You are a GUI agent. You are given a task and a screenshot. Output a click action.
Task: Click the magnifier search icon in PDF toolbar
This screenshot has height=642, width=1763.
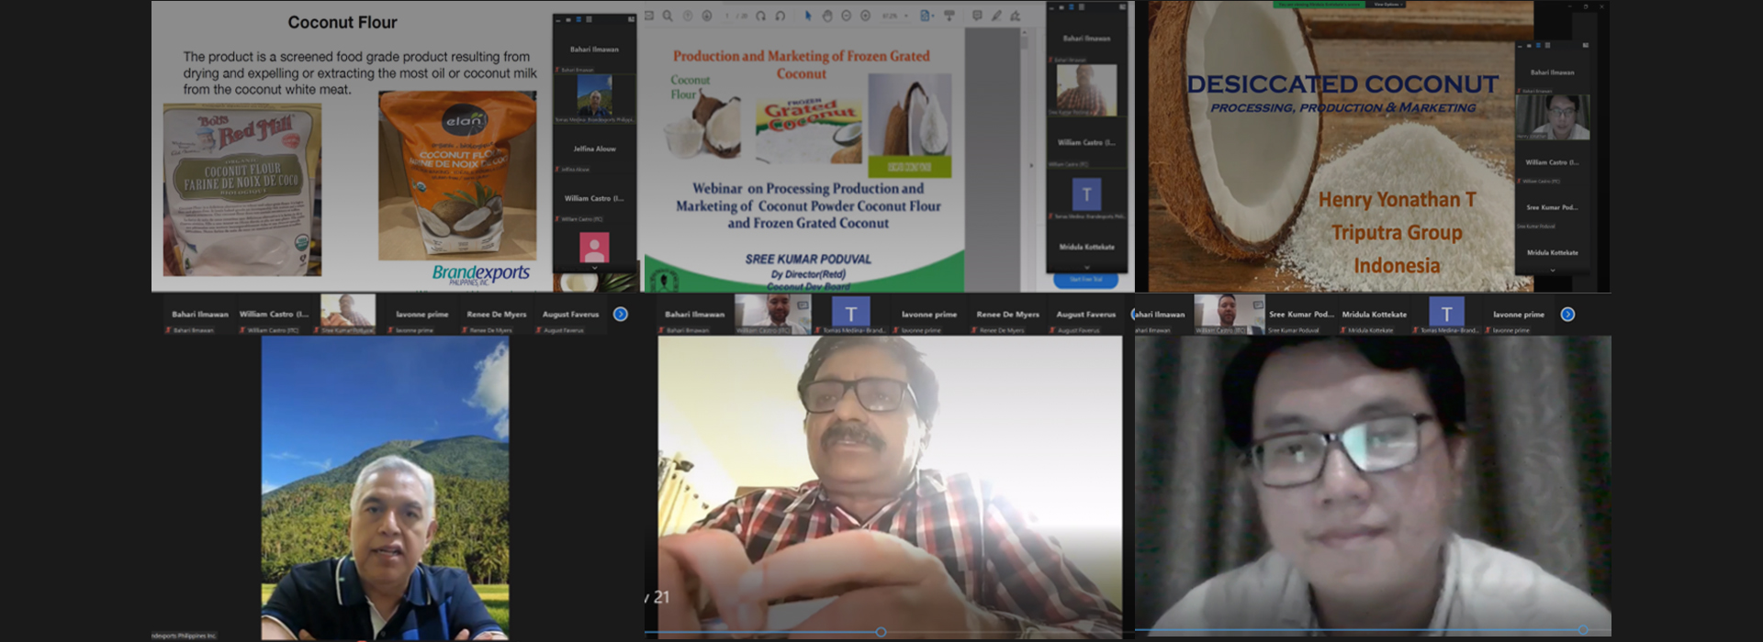668,16
